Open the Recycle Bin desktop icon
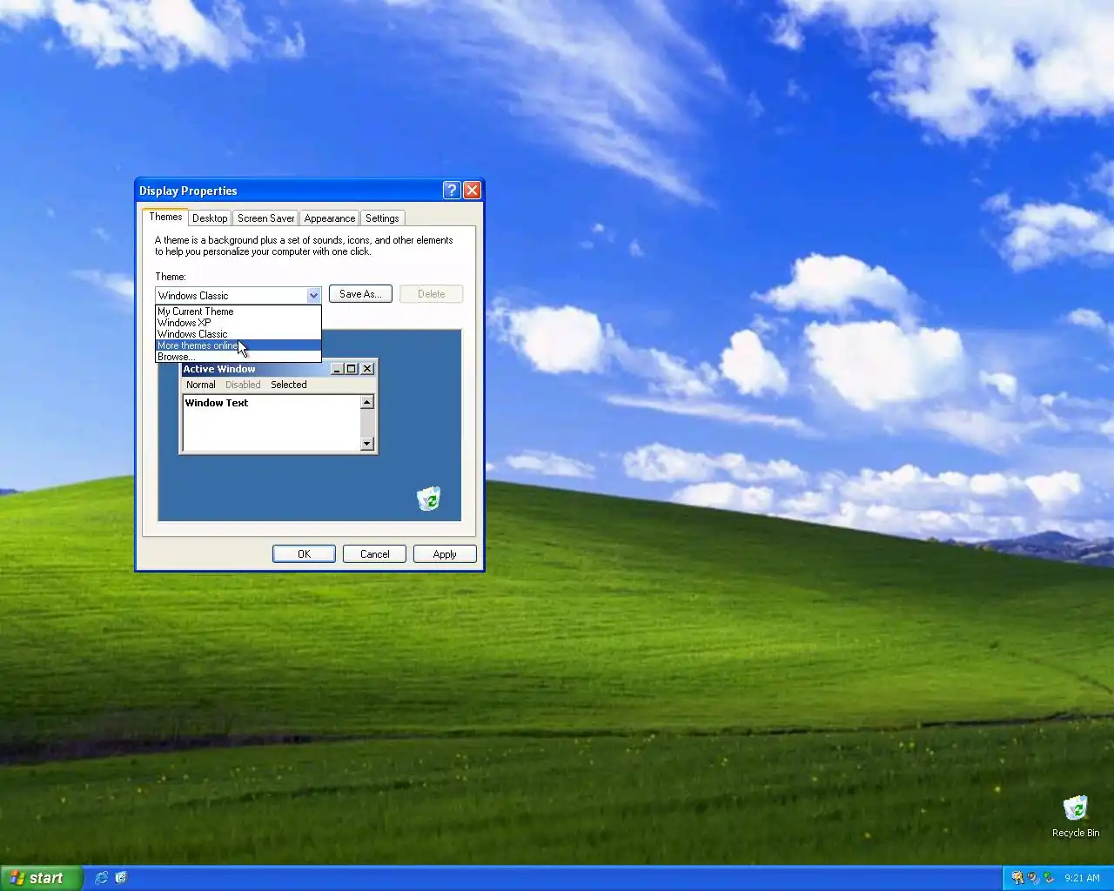Viewport: 1114px width, 891px height. click(x=1075, y=816)
